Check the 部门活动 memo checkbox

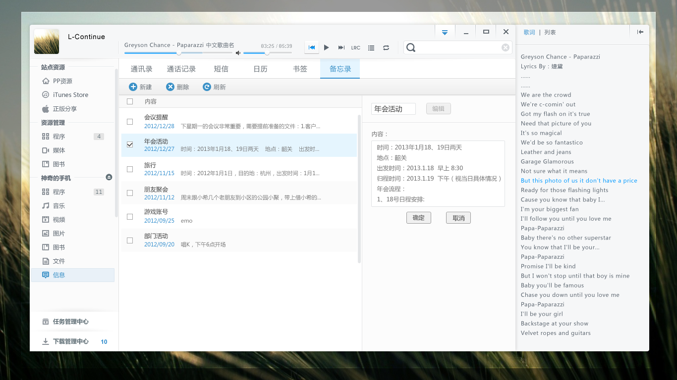(130, 240)
